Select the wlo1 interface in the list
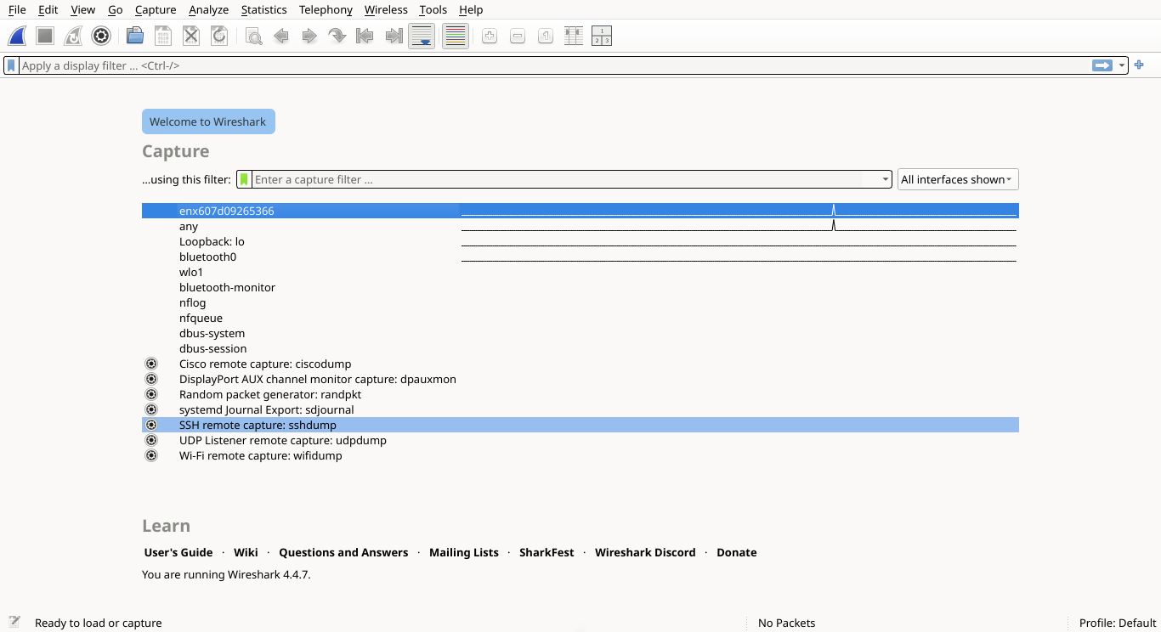The height and width of the screenshot is (632, 1161). (x=191, y=272)
